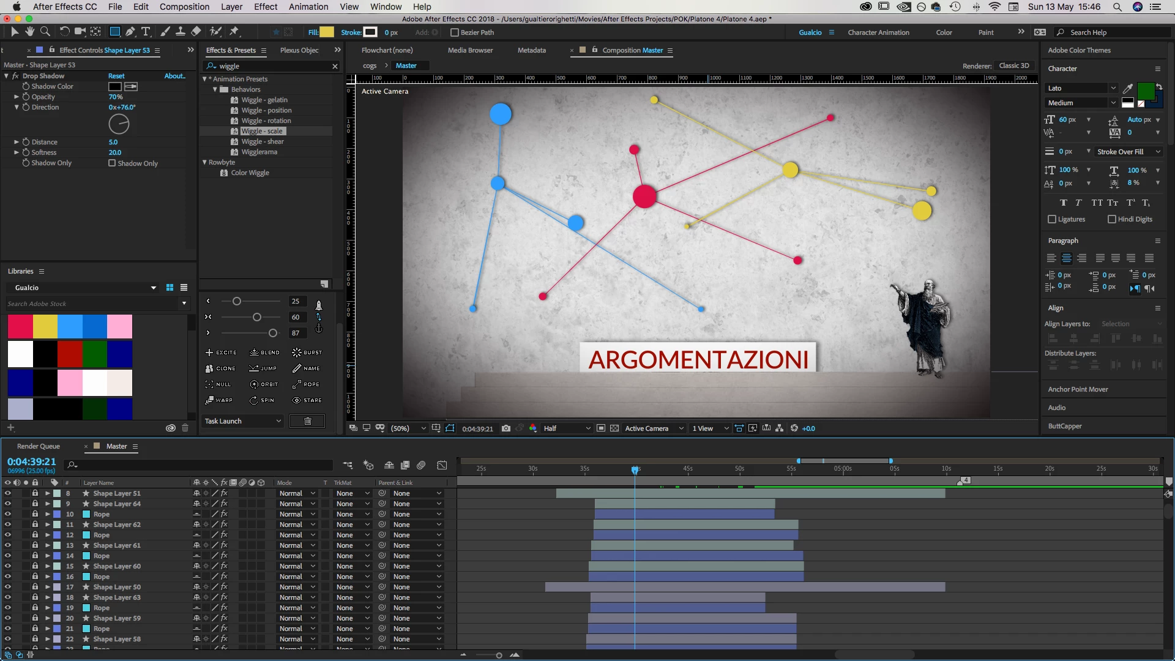Viewport: 1175px width, 661px height.
Task: Open the Half resolution dropdown
Action: point(567,428)
